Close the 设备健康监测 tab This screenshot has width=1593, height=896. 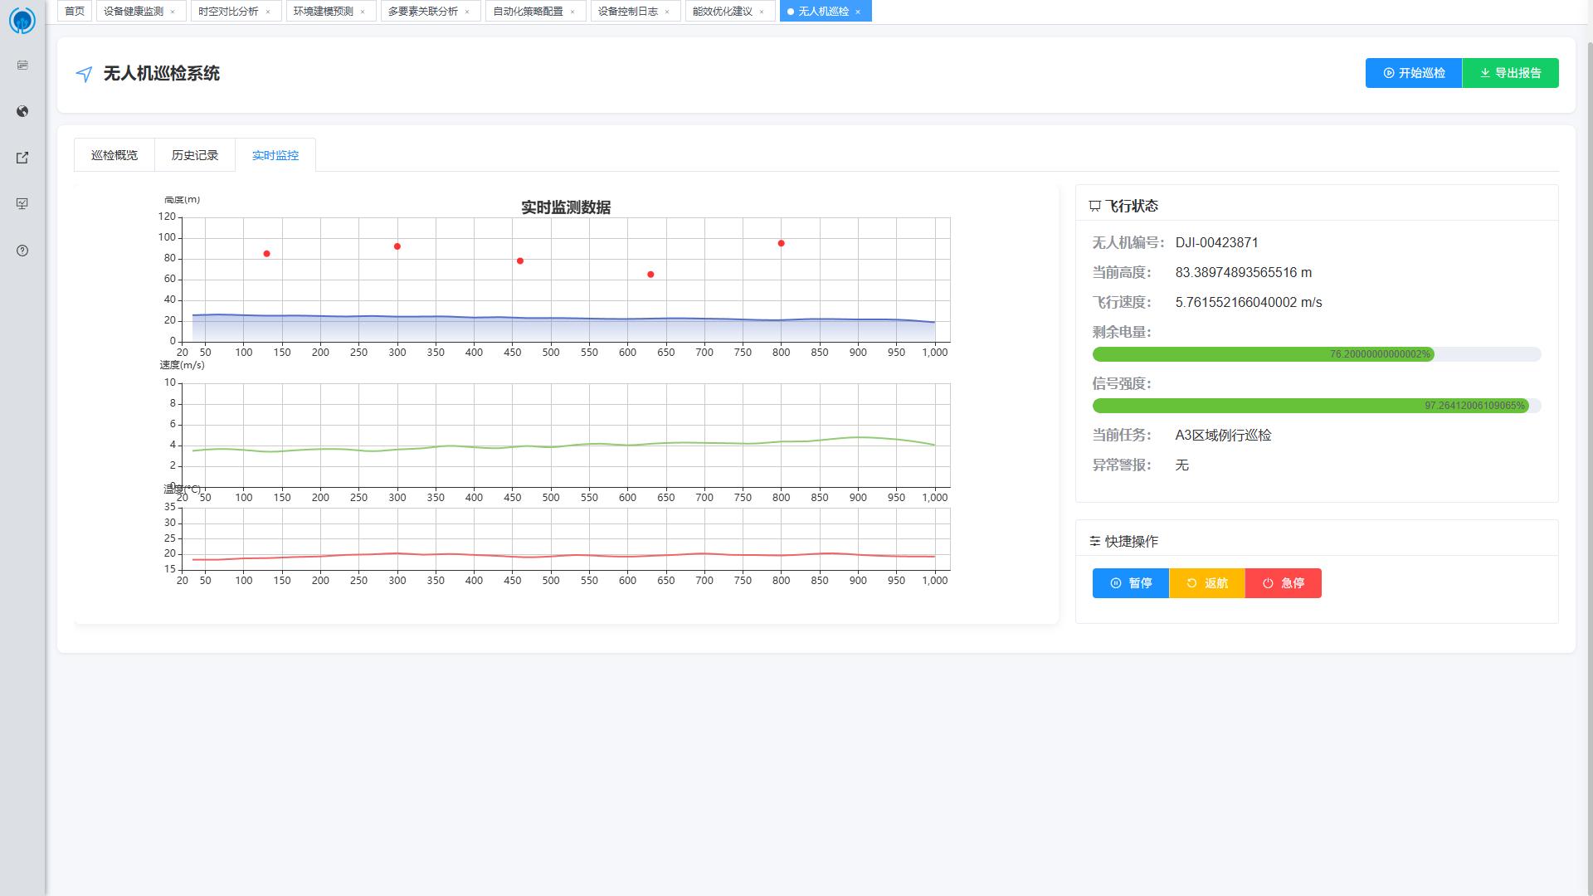(x=173, y=12)
